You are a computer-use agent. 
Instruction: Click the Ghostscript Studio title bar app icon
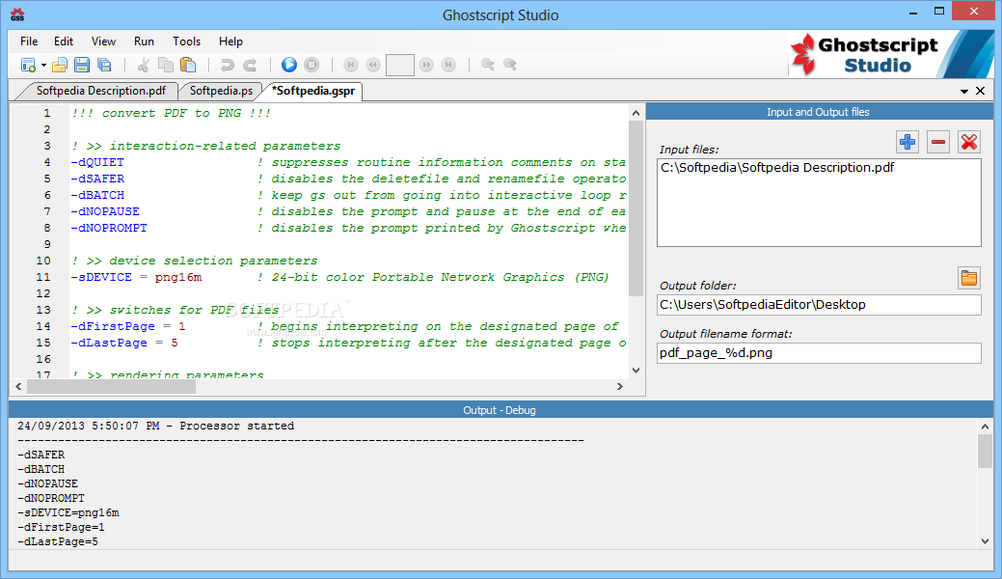click(17, 14)
